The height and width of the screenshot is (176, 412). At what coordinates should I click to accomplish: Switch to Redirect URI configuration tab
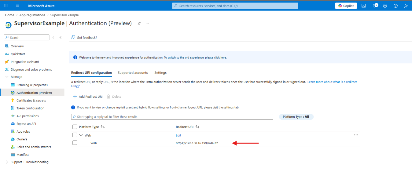pos(91,73)
